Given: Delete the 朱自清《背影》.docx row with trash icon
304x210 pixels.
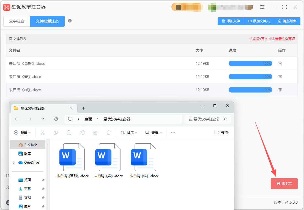Looking at the screenshot, I should (x=280, y=63).
